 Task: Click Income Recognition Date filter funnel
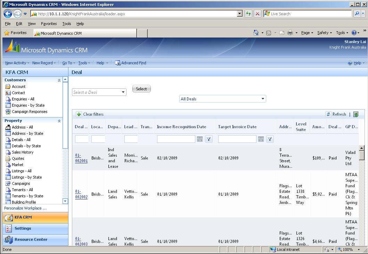coord(208,139)
